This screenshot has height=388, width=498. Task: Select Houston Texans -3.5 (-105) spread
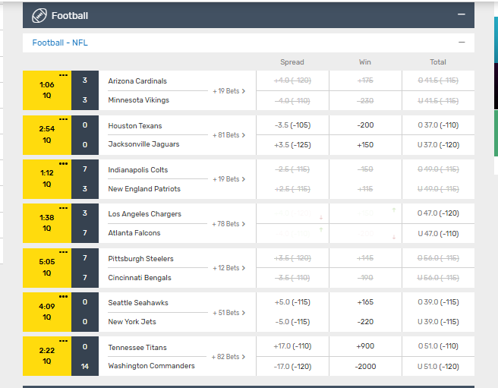tap(292, 126)
